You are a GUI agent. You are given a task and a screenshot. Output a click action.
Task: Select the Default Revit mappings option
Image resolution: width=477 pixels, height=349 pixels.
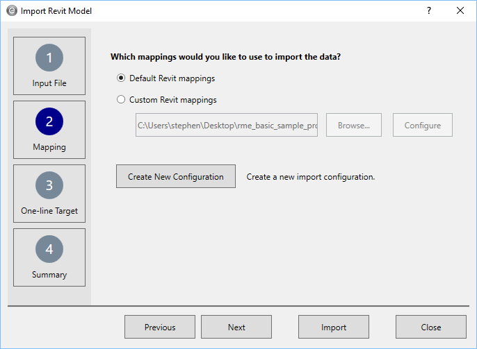coord(121,78)
